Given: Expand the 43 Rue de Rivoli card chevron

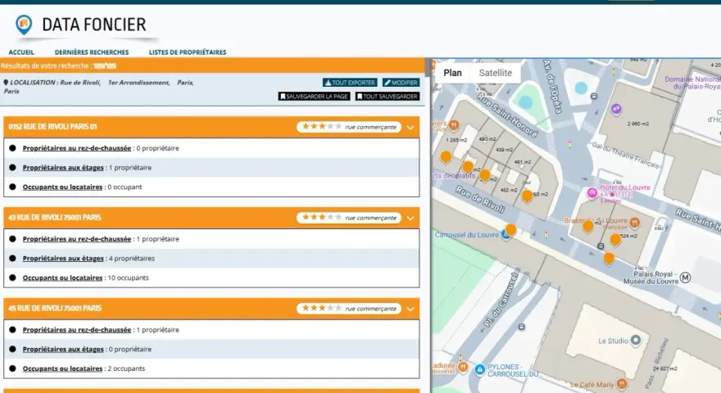Looking at the screenshot, I should coord(410,219).
